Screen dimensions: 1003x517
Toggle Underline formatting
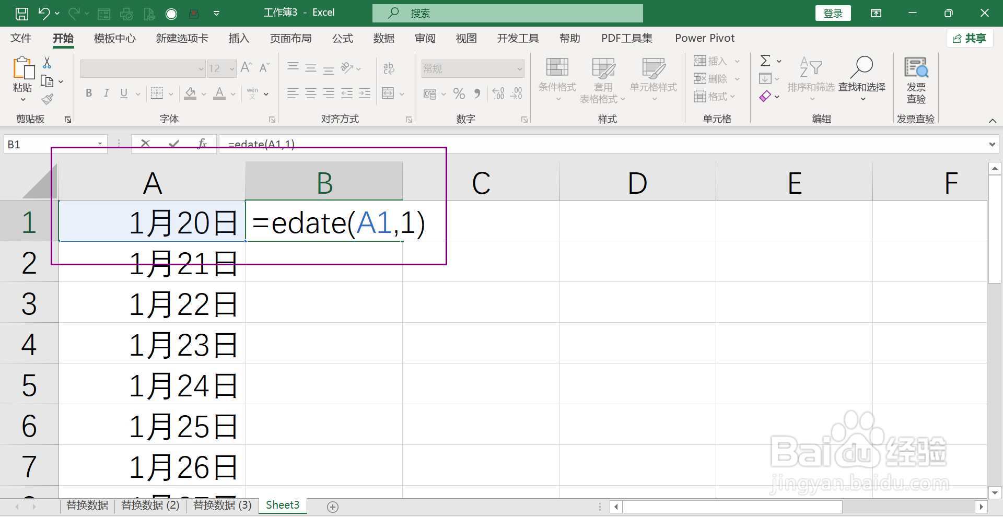[124, 93]
